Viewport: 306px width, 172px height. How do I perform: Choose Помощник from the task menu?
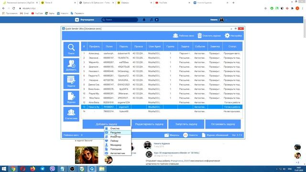pos(118,149)
